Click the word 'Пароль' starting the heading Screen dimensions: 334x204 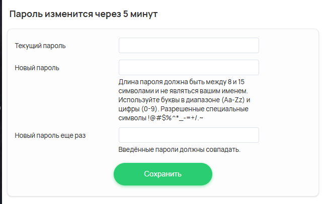(x=26, y=15)
